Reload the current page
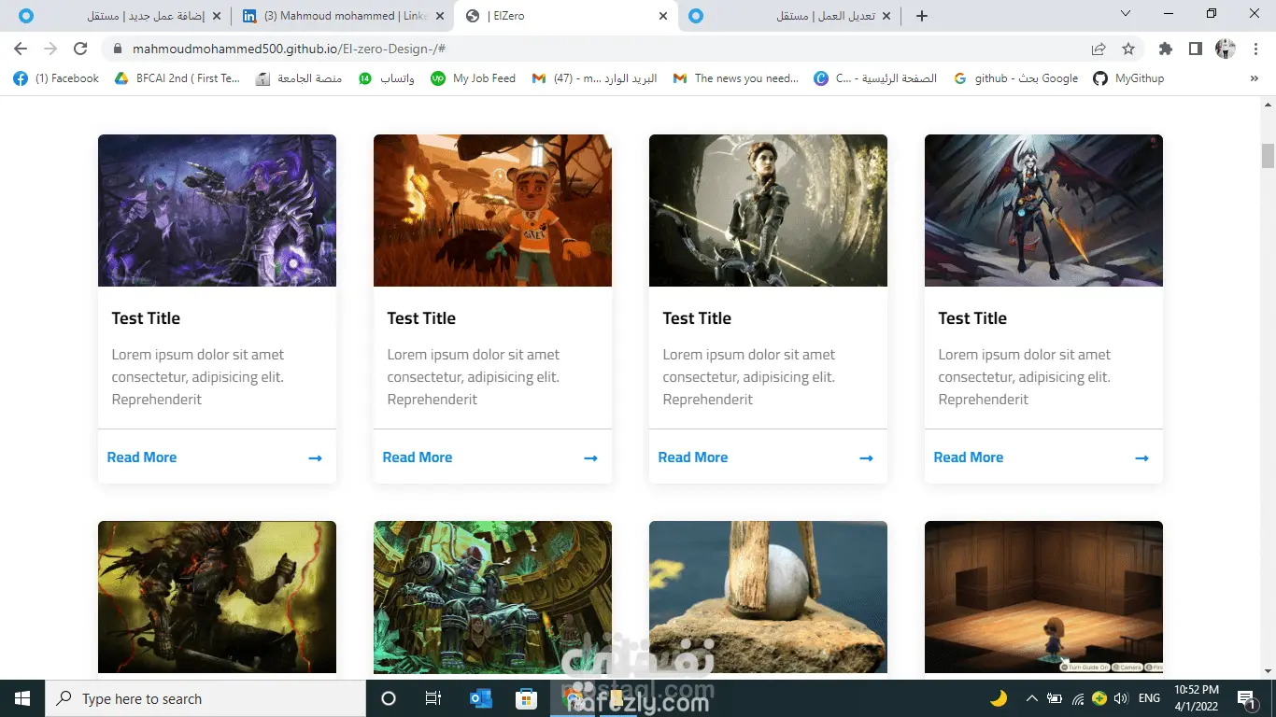 click(80, 49)
